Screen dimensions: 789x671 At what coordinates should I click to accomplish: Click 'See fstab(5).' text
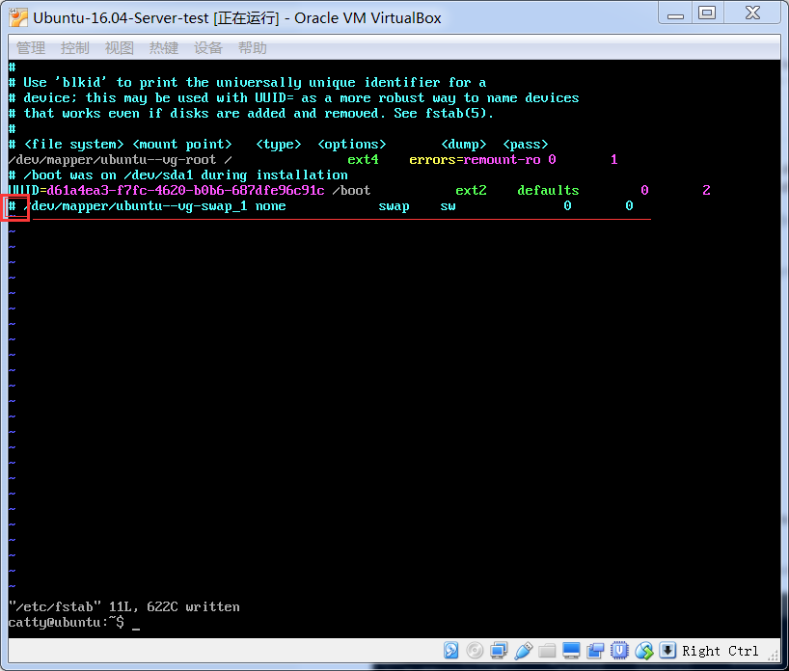coord(444,113)
